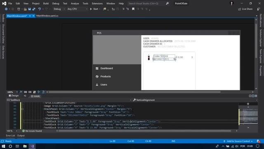Open the Visual Studio account profile icon
The height and width of the screenshot is (149, 264).
[231, 3]
